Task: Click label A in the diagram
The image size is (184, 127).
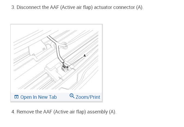Action: (x=85, y=55)
